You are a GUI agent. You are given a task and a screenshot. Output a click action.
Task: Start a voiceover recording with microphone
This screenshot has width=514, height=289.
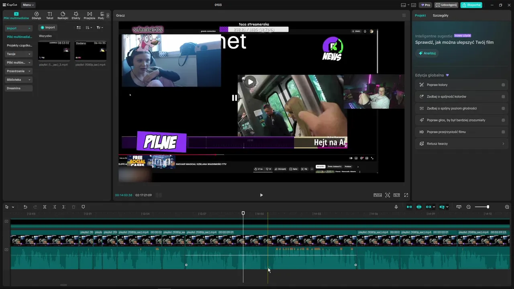coord(396,207)
